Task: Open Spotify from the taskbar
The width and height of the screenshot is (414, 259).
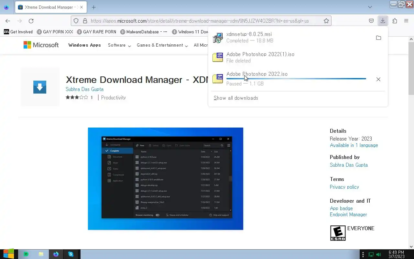Action: pos(26,254)
